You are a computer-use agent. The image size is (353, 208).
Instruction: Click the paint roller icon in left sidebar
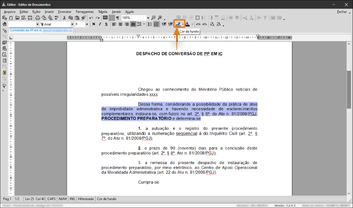point(4,86)
